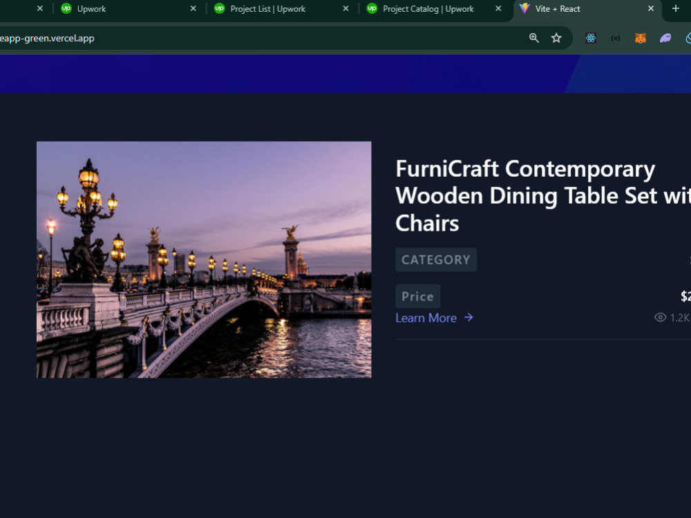The image size is (691, 518).
Task: Click the eye views icon
Action: (660, 318)
